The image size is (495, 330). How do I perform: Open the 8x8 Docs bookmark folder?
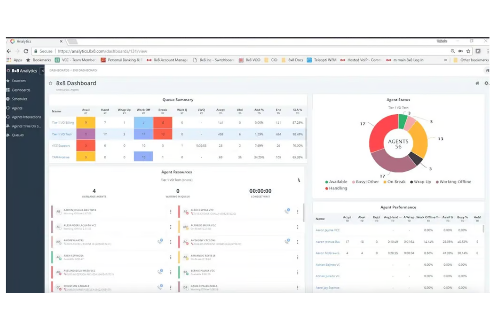[292, 60]
